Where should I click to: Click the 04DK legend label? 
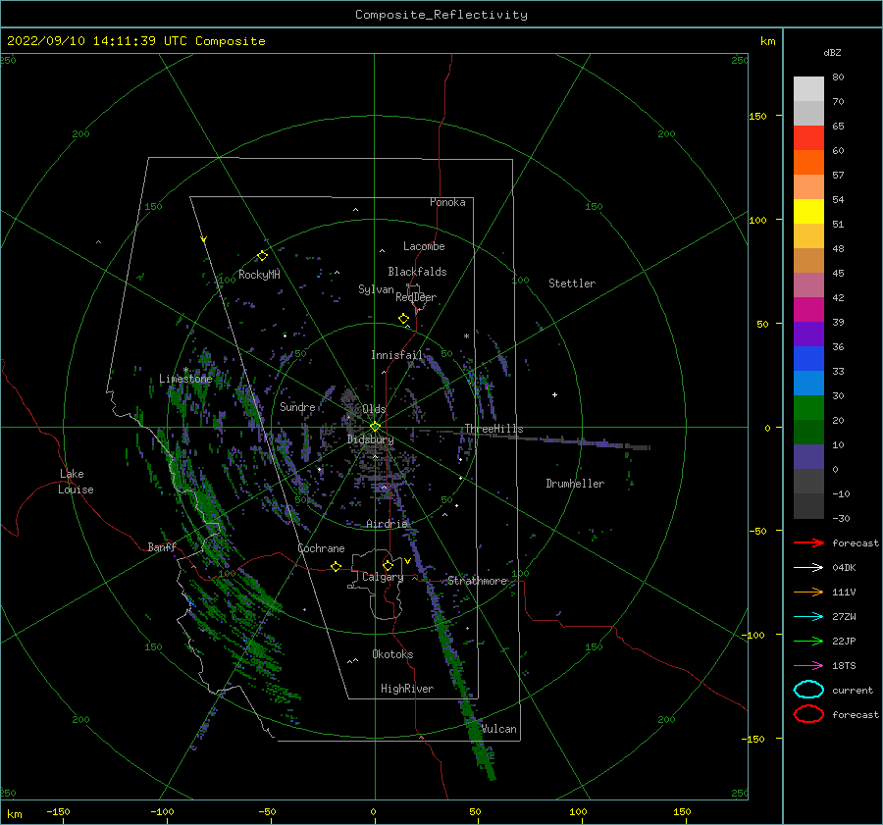click(x=844, y=568)
